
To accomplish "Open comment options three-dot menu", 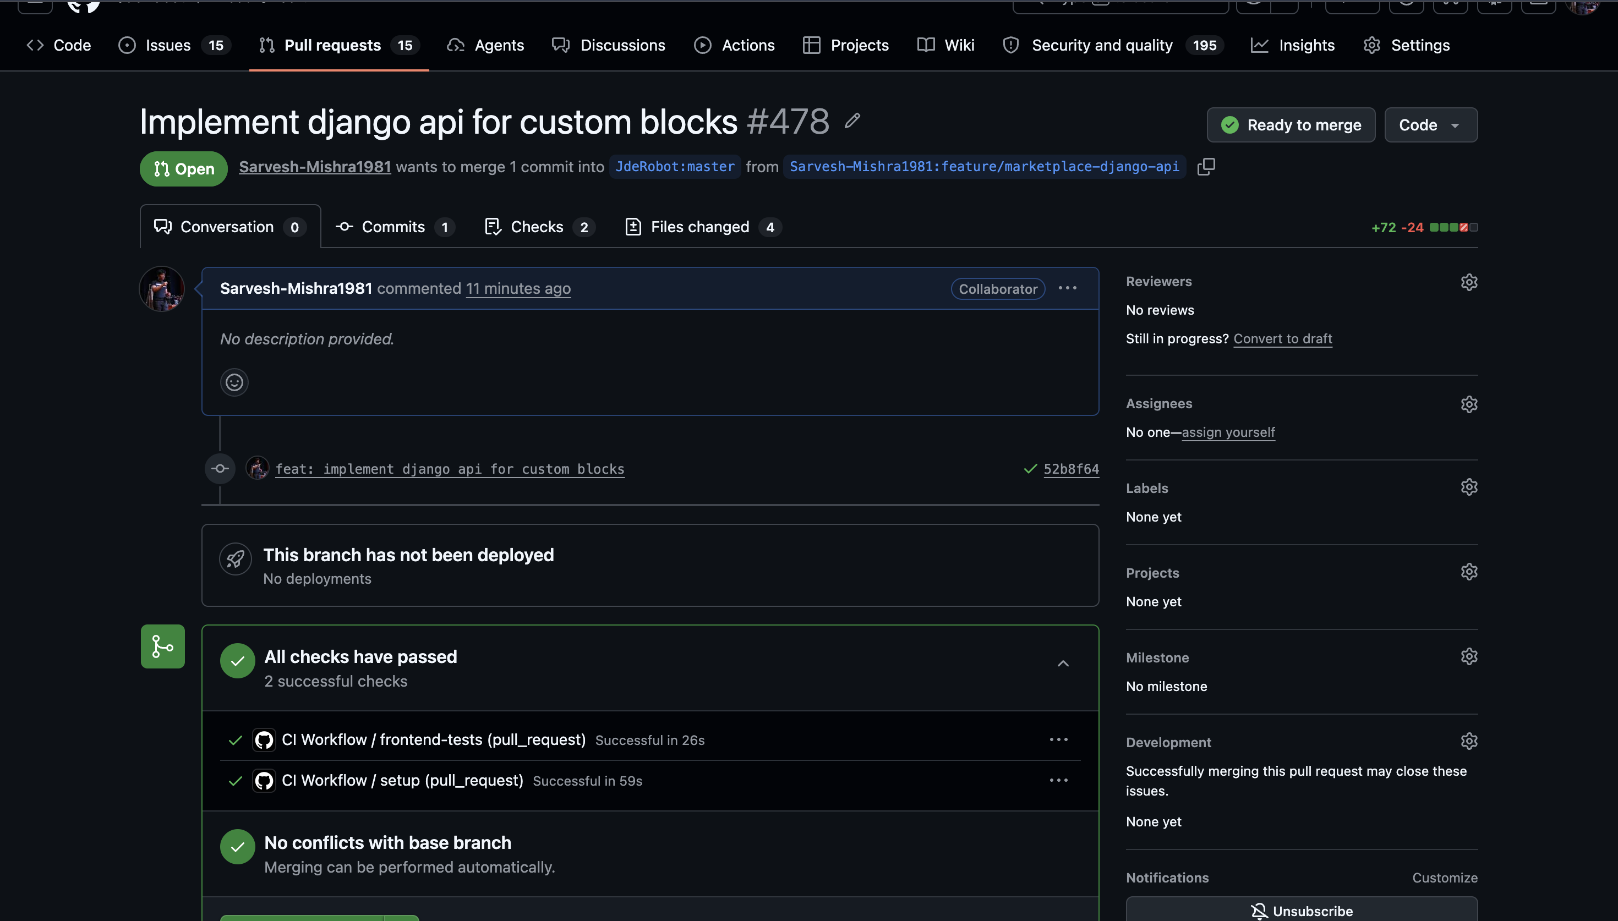I will point(1067,288).
